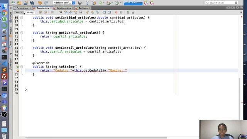Click the Open Project toolbar icon
The height and width of the screenshot is (139, 247).
pyautogui.click(x=25, y=3)
